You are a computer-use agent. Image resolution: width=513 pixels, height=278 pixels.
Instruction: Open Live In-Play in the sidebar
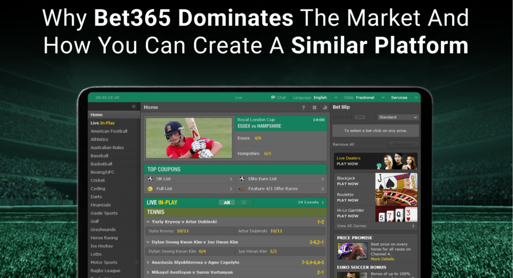[x=114, y=123]
